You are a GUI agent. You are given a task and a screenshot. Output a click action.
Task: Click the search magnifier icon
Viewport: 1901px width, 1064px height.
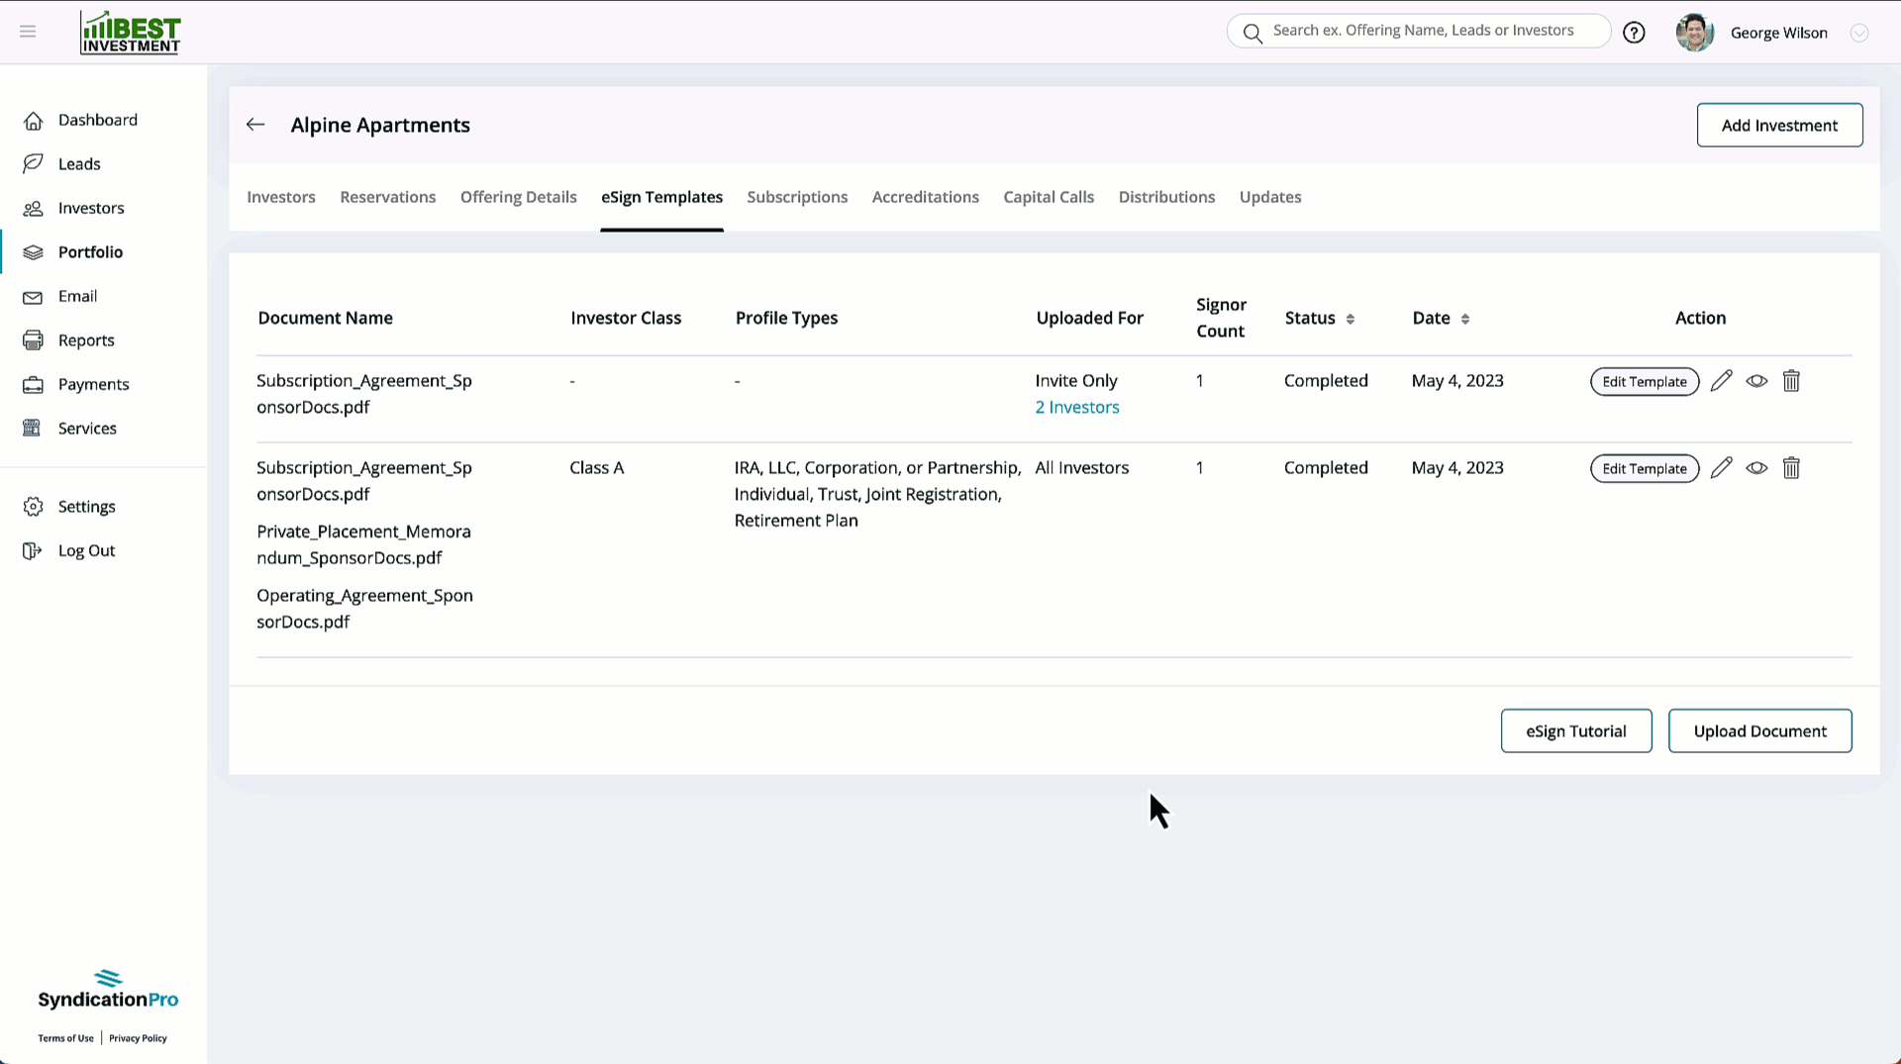click(x=1252, y=33)
